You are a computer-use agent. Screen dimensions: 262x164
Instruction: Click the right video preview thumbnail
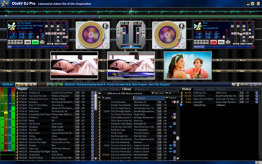(188, 66)
